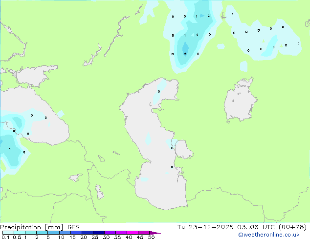Click value '2' in the darkest blue patch
Screen dimensions: 310x239
tap(185, 54)
